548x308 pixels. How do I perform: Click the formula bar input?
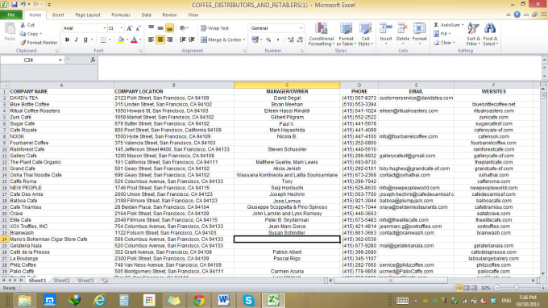pyautogui.click(x=319, y=68)
